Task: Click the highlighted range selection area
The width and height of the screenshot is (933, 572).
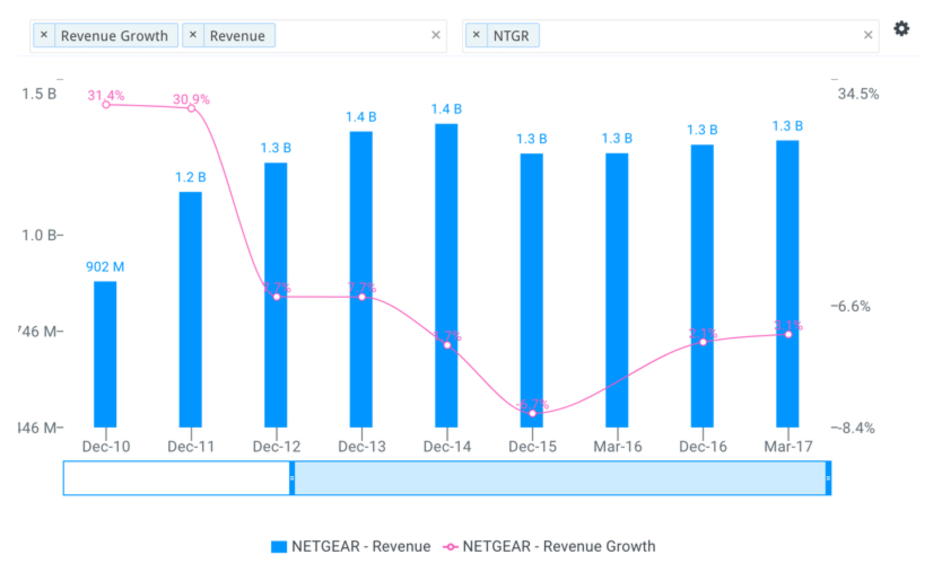Action: (x=560, y=478)
